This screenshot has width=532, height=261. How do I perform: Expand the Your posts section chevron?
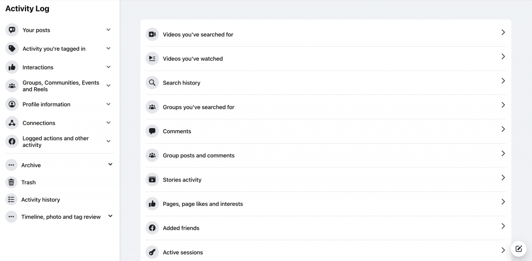click(x=108, y=30)
